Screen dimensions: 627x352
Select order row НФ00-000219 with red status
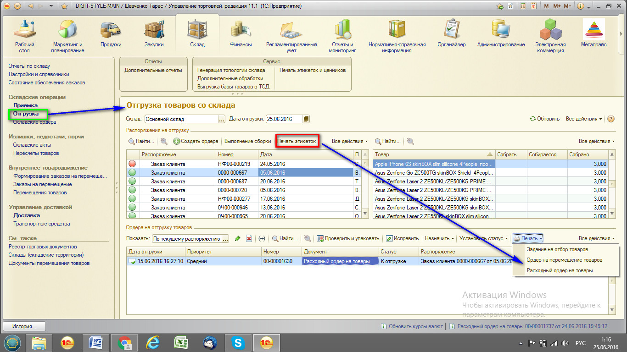[234, 164]
